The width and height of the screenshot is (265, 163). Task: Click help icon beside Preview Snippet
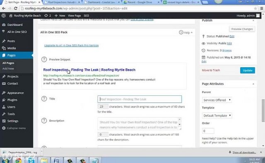click(44, 59)
